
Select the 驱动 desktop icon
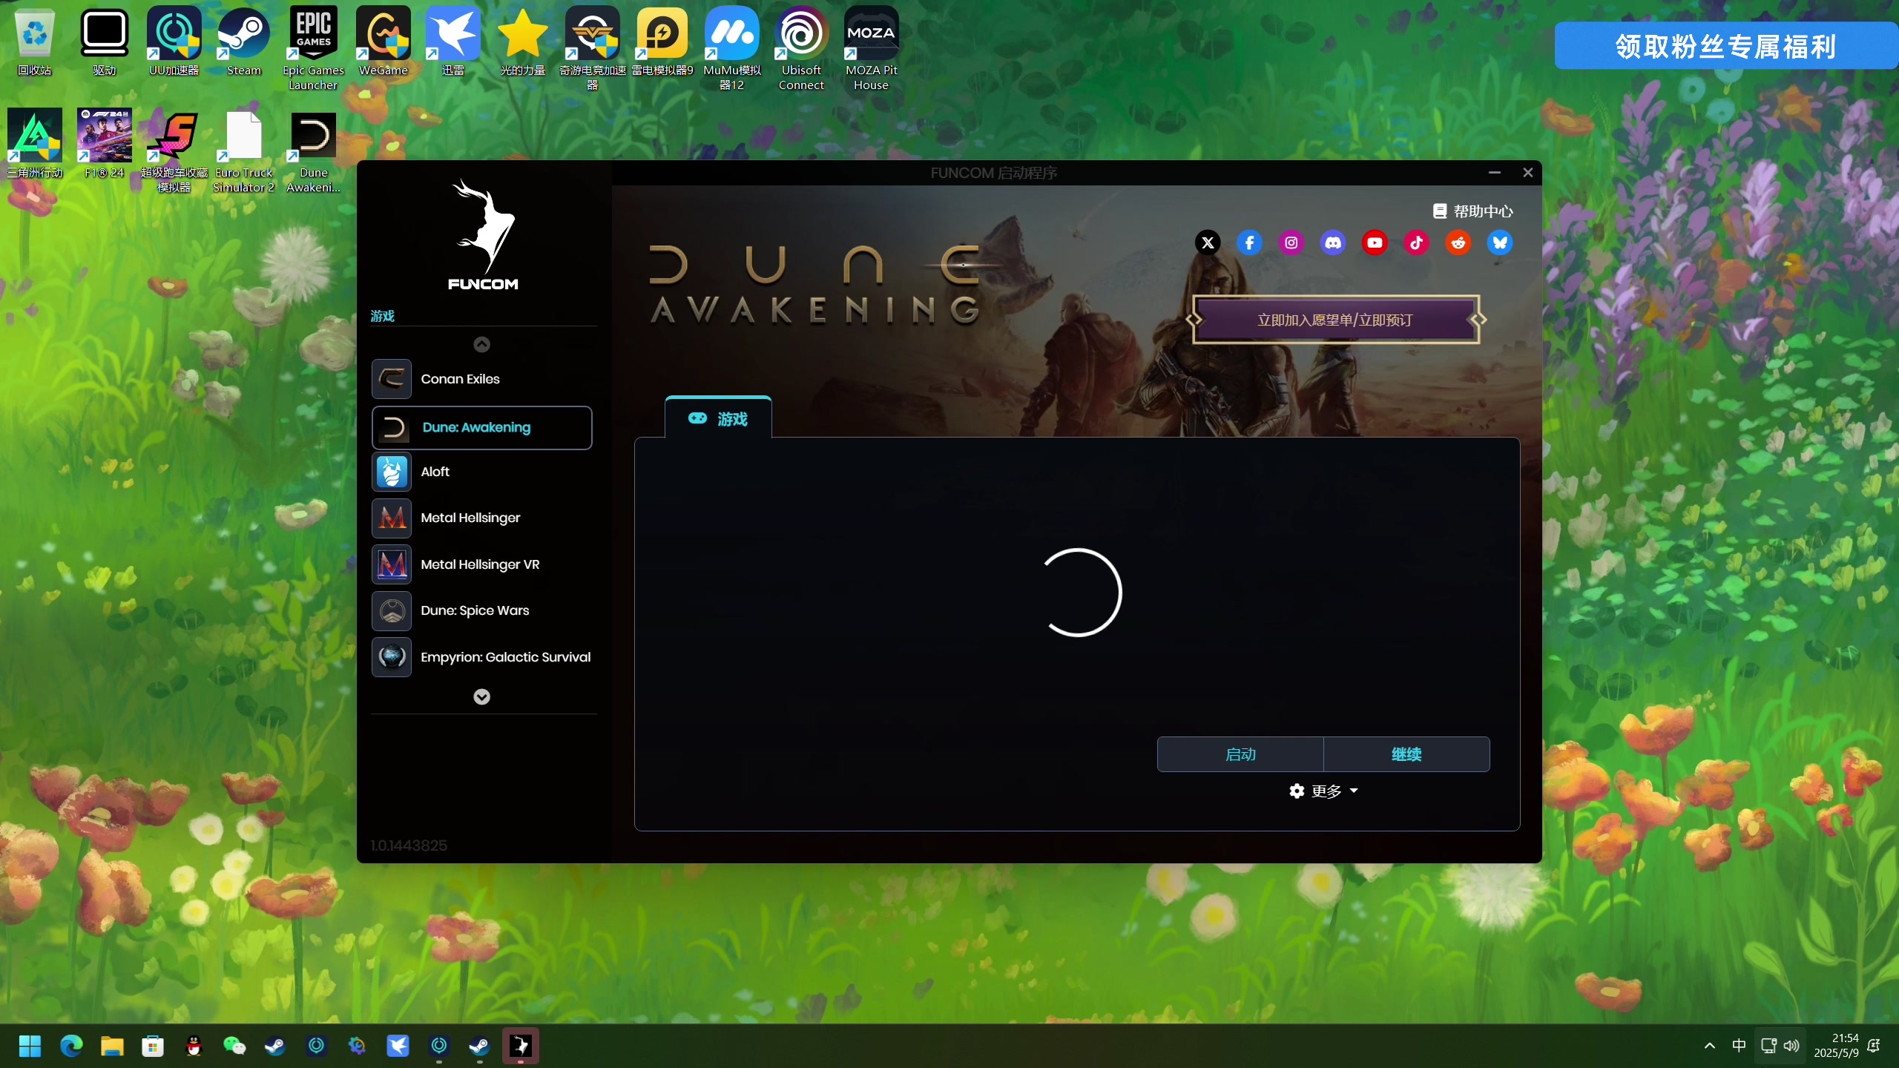click(105, 42)
